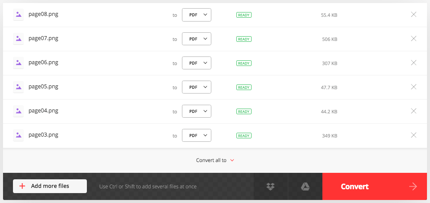Click Add more files button
The height and width of the screenshot is (203, 430).
pyautogui.click(x=50, y=186)
